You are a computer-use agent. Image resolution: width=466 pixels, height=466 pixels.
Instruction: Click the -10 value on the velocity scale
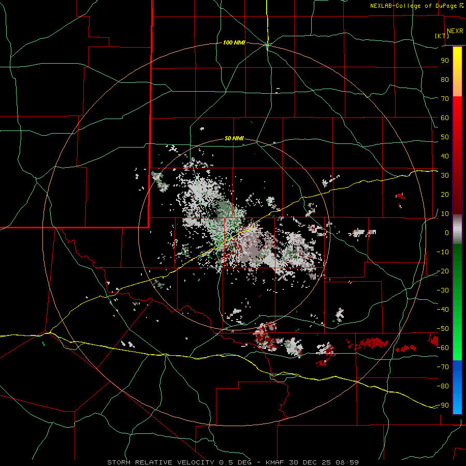443,252
